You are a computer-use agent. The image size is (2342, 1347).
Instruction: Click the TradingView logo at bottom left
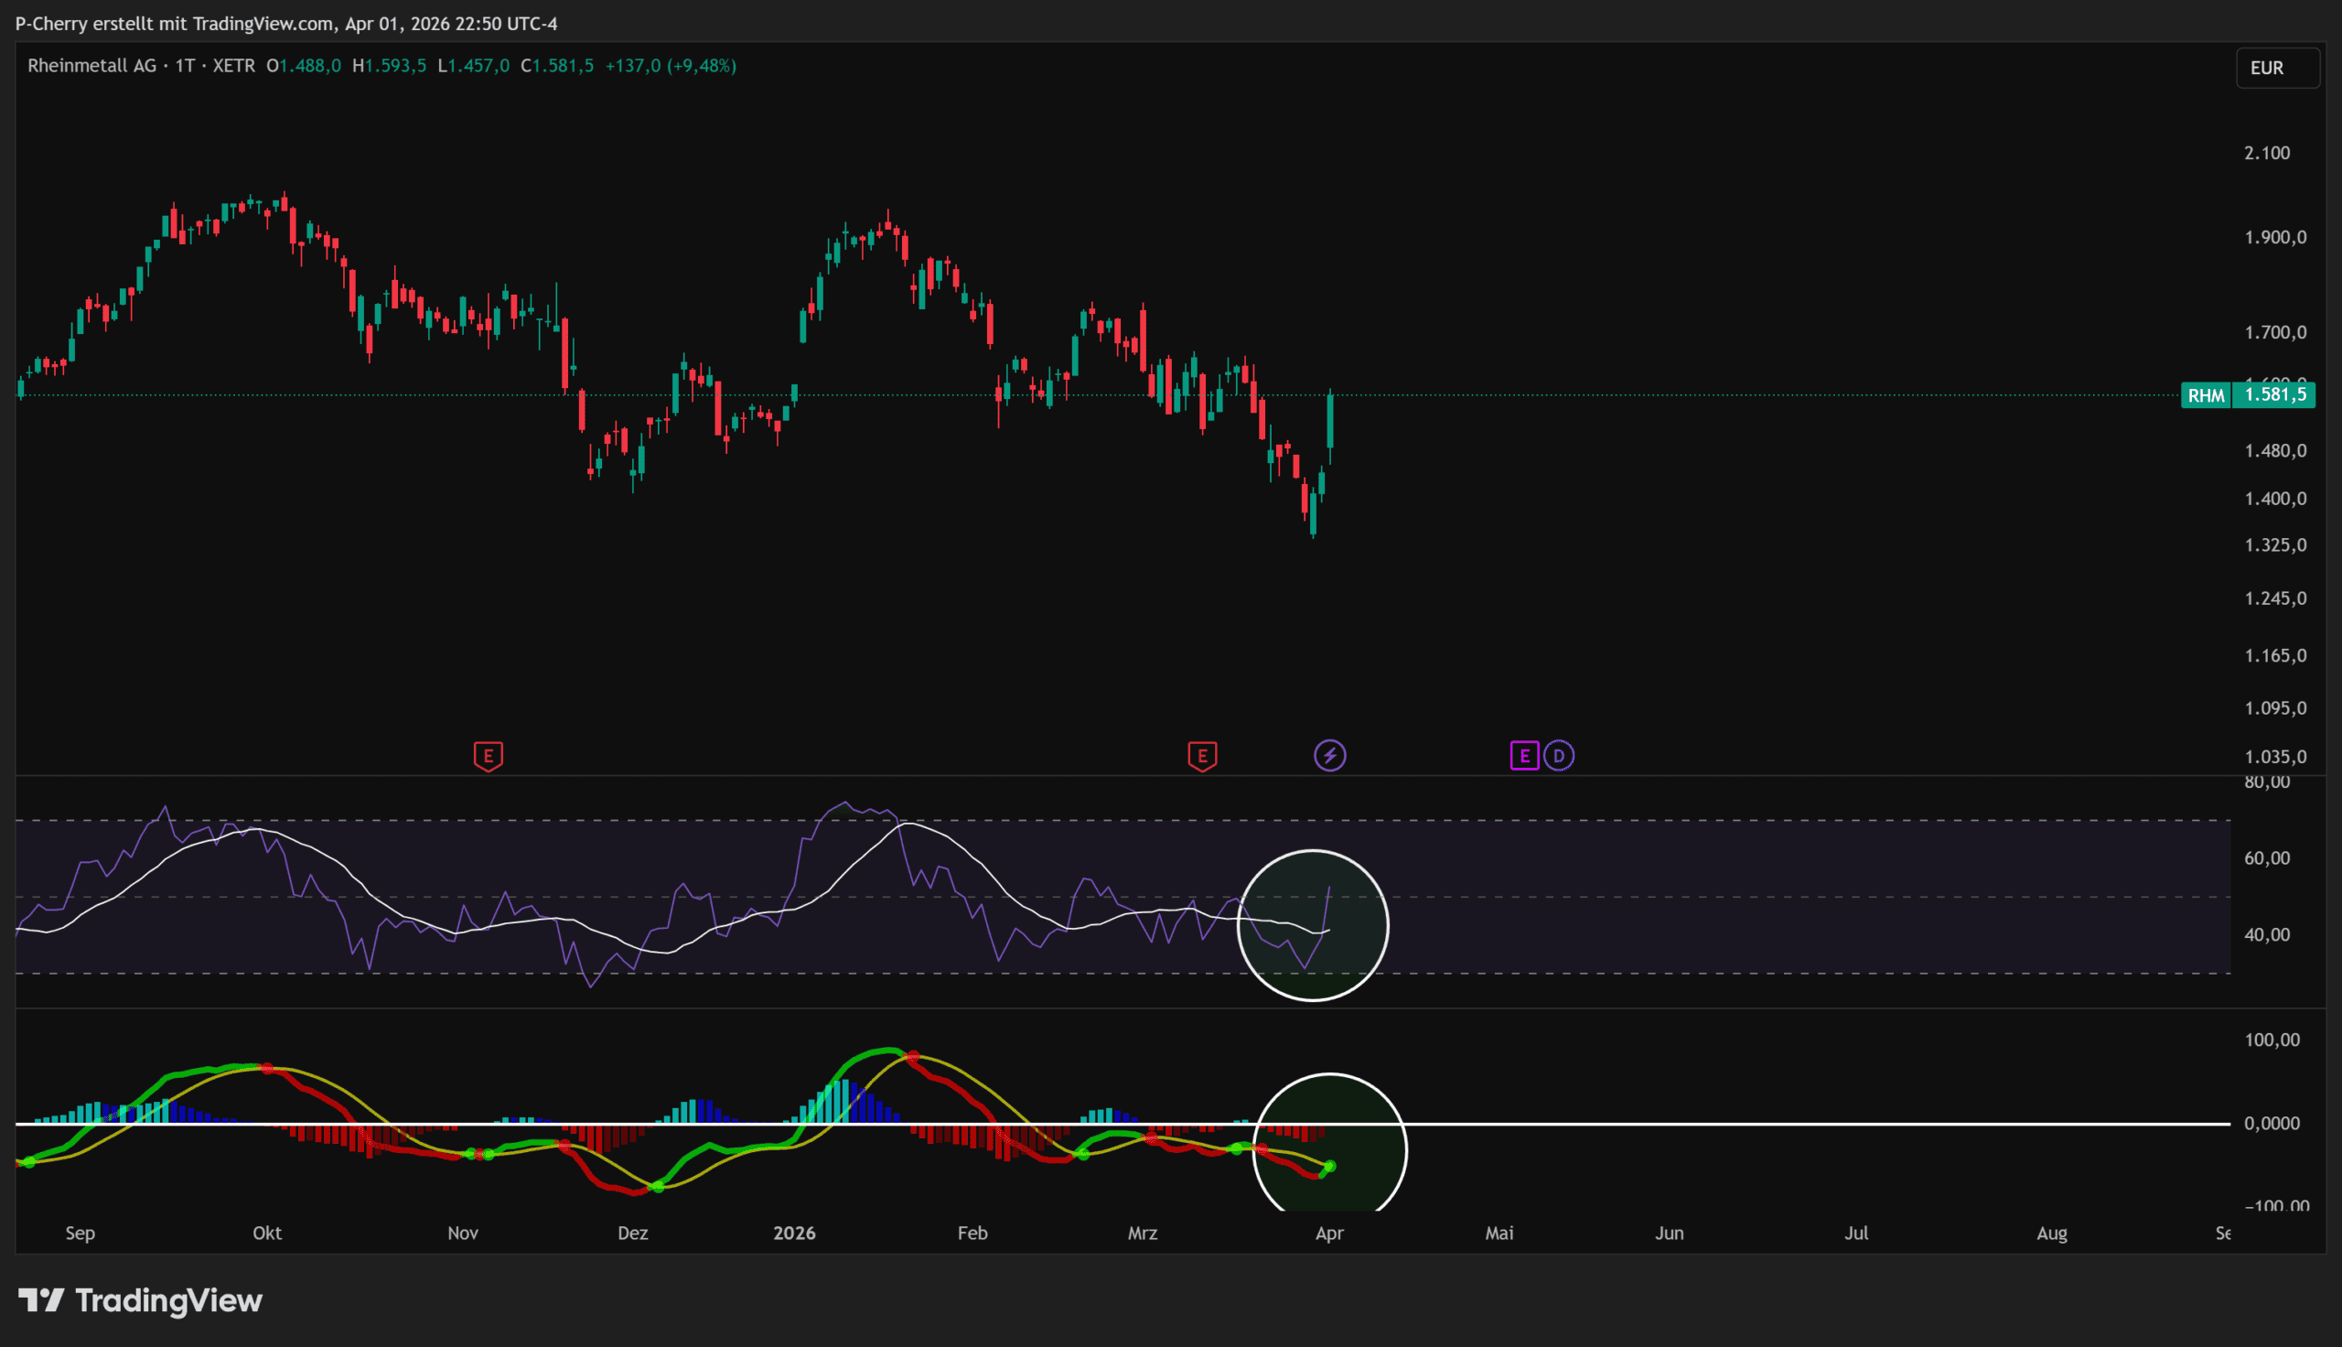pos(141,1300)
